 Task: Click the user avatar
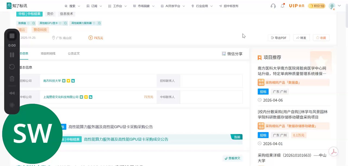332,6
